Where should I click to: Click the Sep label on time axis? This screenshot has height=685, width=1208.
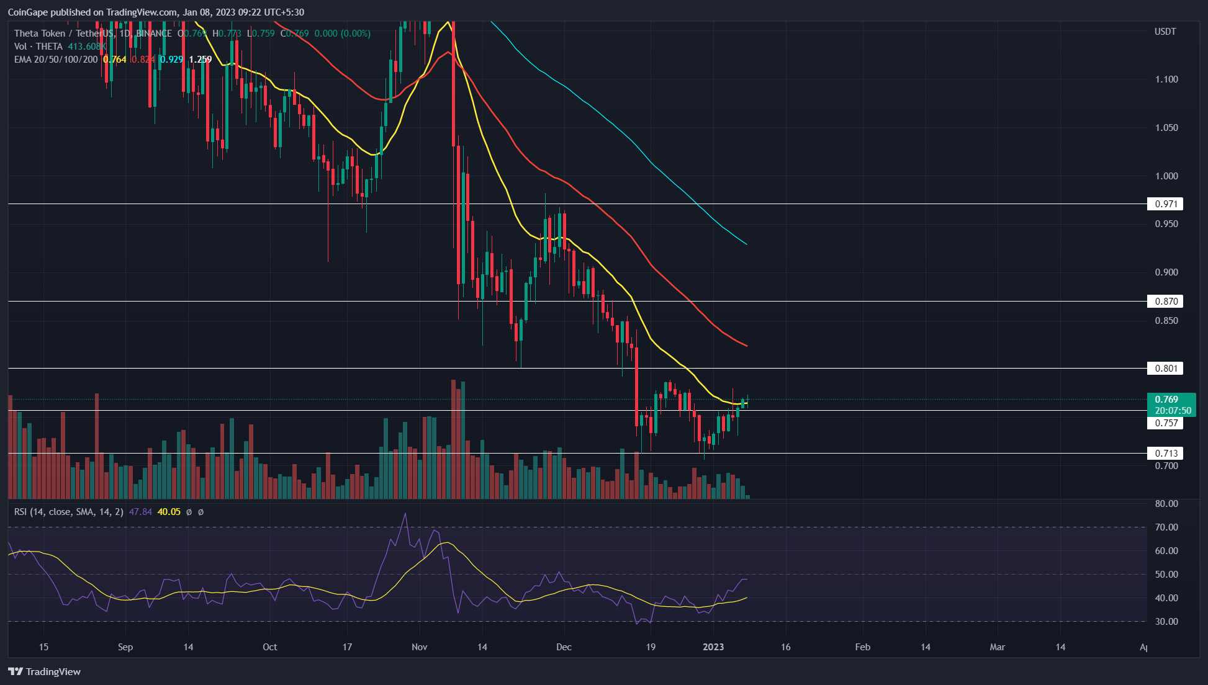[125, 647]
